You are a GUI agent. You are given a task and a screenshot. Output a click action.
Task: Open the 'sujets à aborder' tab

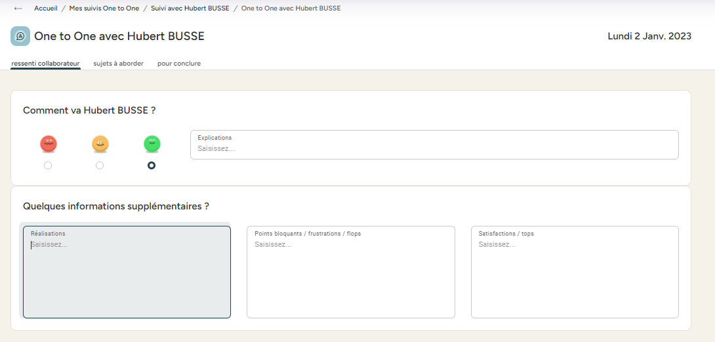[x=118, y=64]
